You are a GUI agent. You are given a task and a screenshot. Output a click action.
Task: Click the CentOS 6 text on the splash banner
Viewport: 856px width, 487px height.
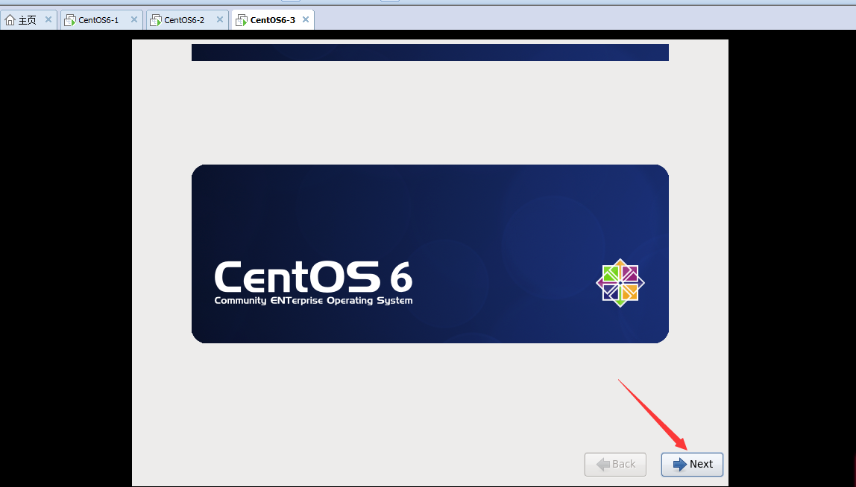[312, 277]
